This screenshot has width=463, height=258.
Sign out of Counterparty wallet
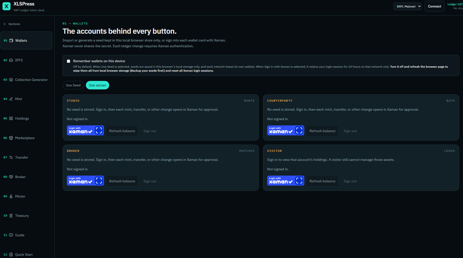coord(350,131)
